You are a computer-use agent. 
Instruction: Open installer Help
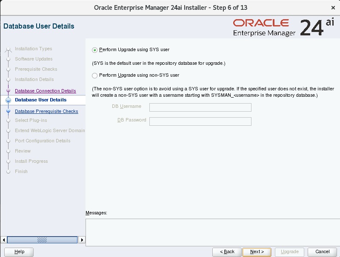click(x=19, y=252)
